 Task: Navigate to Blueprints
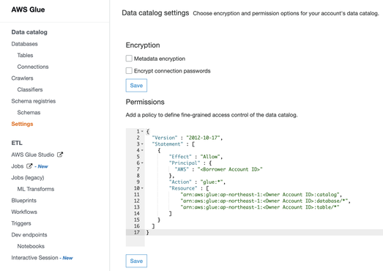[x=23, y=201]
